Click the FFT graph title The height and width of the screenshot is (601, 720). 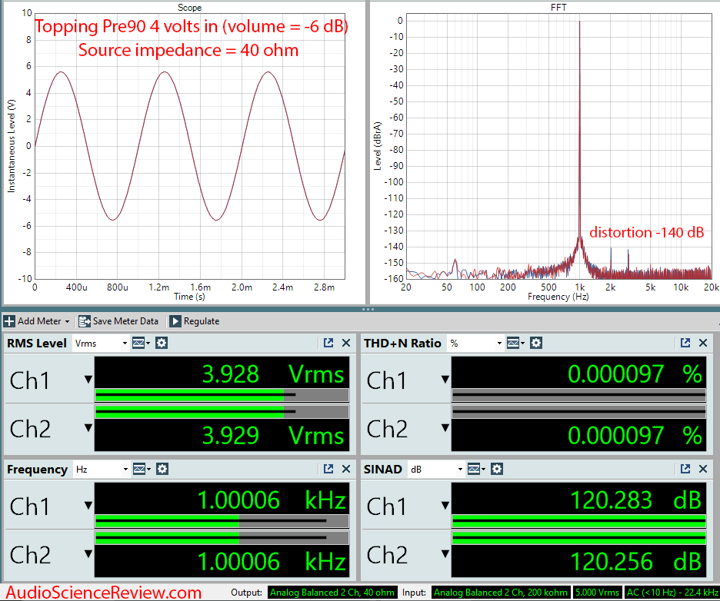click(x=558, y=8)
